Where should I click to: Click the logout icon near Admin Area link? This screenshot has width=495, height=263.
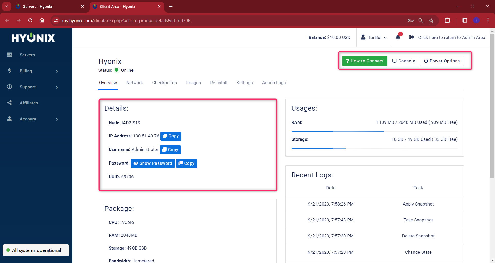coord(411,37)
